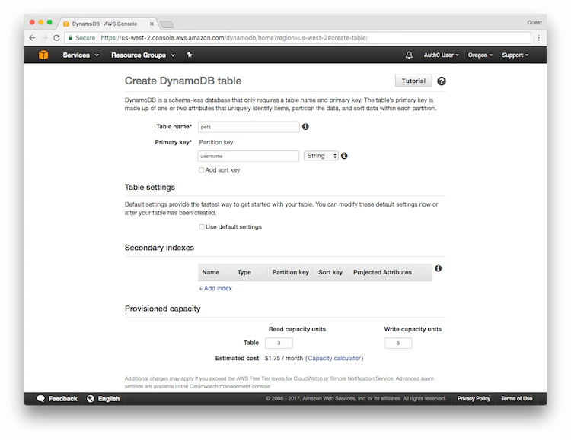The height and width of the screenshot is (440, 571).
Task: Go back with browser back arrow
Action: pyautogui.click(x=33, y=38)
